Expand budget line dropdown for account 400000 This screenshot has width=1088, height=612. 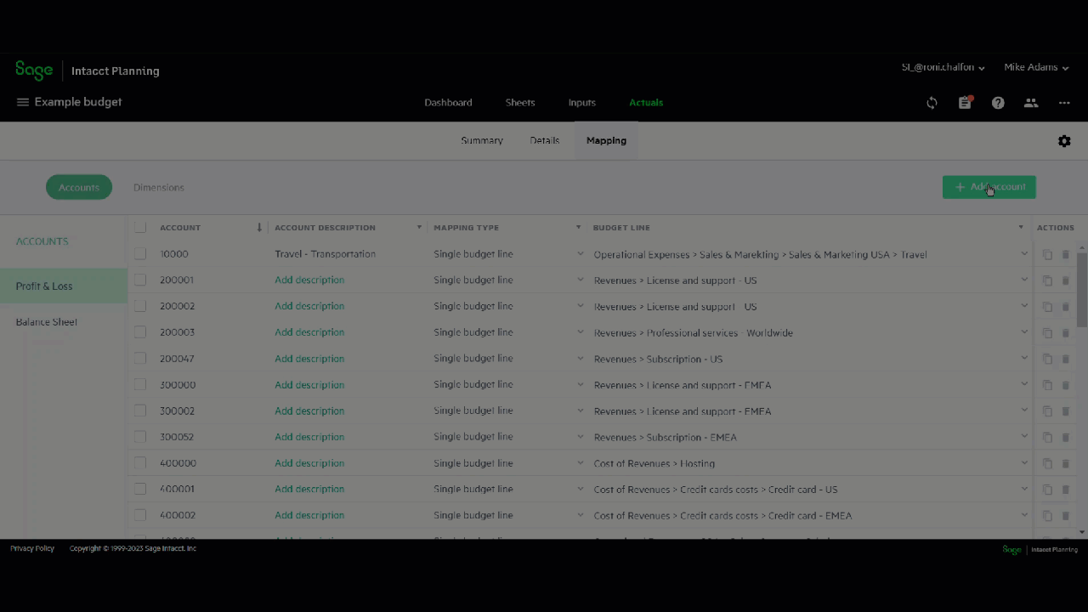1023,463
